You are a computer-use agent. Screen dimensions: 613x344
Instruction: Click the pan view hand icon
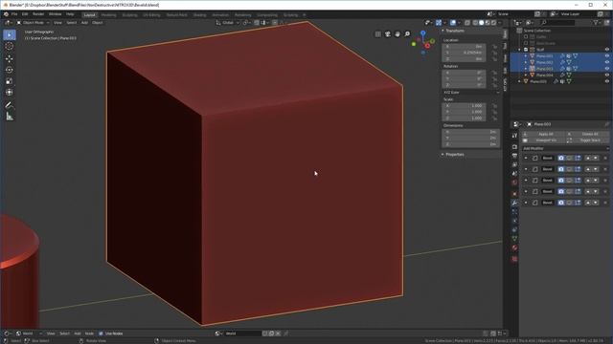397,34
